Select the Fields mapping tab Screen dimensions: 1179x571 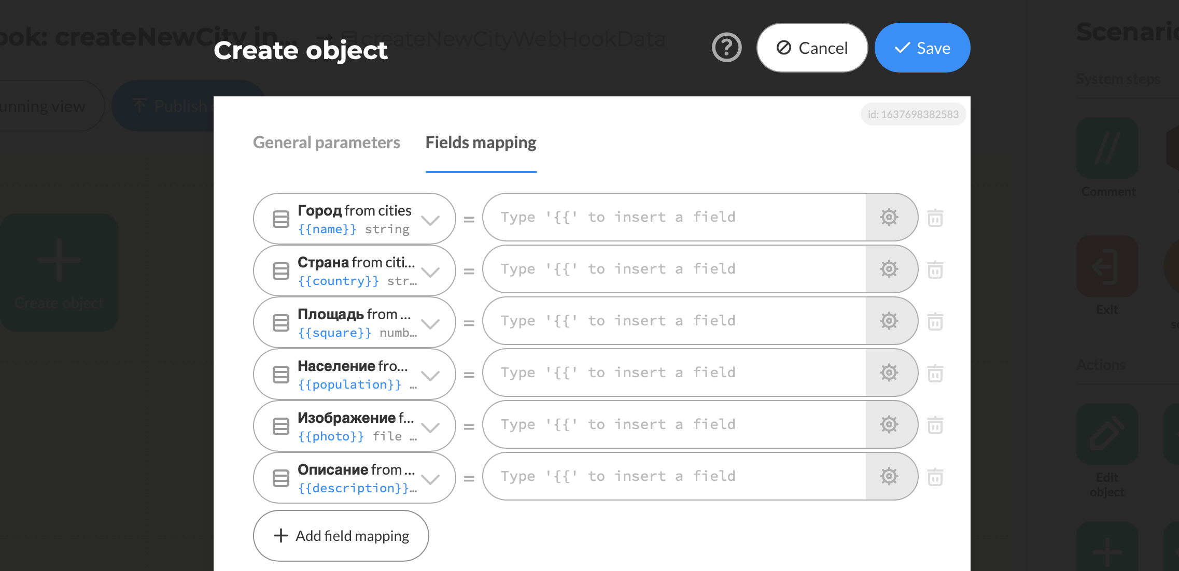click(x=481, y=142)
